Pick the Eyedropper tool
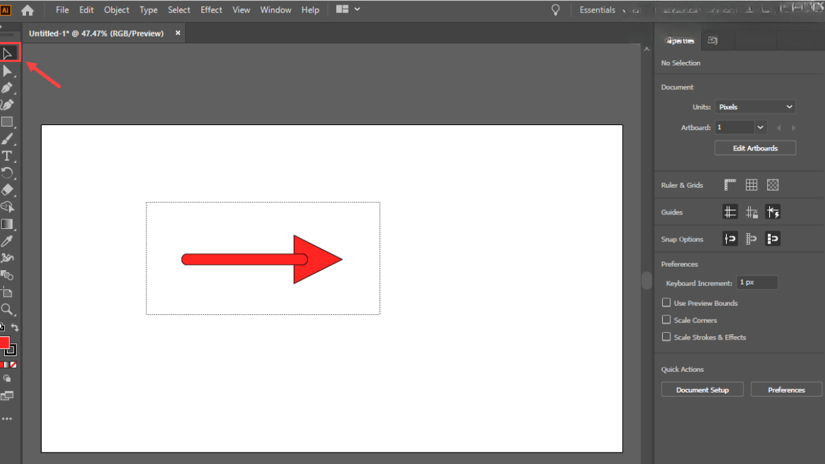The width and height of the screenshot is (825, 464). click(x=8, y=241)
